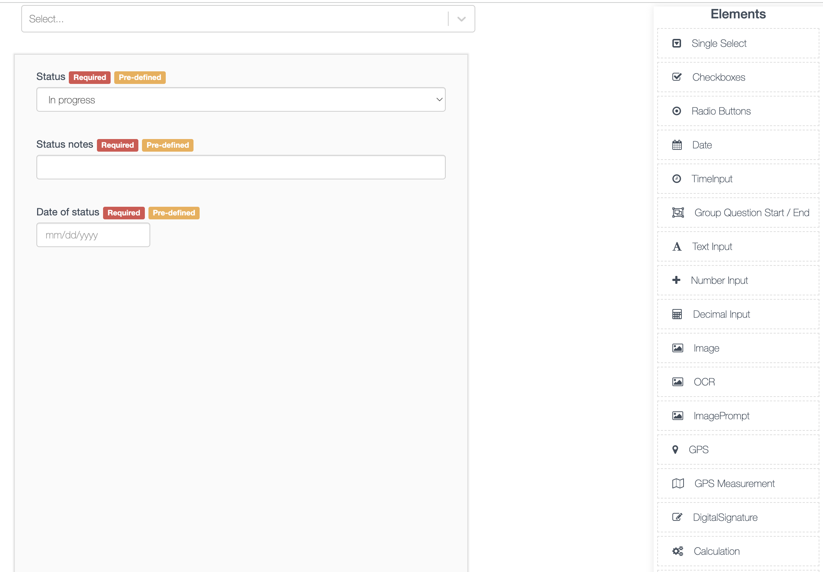Click the Date of status mm/dd/yyyy field

(x=93, y=235)
